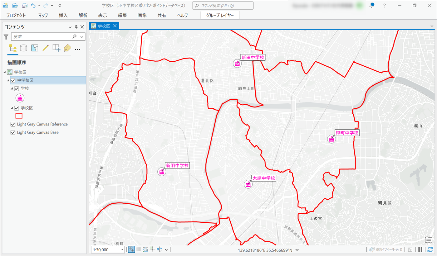Click the filter funnel icon in Contents
The width and height of the screenshot is (437, 256).
[6, 37]
